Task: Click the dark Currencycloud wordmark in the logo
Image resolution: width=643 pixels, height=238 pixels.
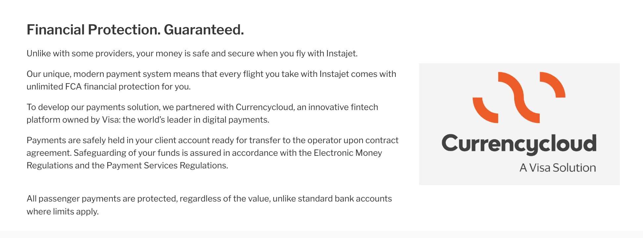Action: click(x=519, y=144)
